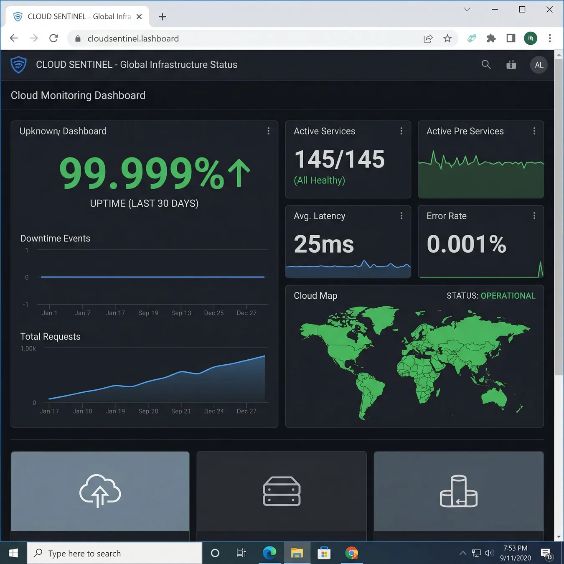The image size is (564, 564).
Task: Open Active Pre Services options menu
Action: pos(534,131)
